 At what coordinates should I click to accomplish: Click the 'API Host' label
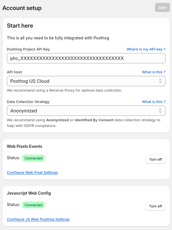[15, 72]
